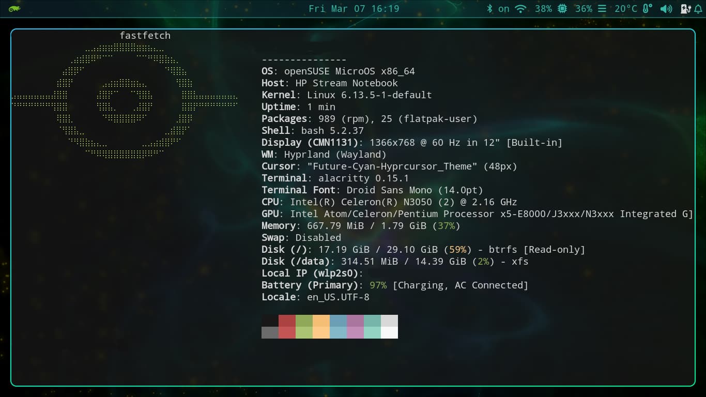The height and width of the screenshot is (397, 706).
Task: Click the olive green color block, top row
Action: (x=304, y=320)
